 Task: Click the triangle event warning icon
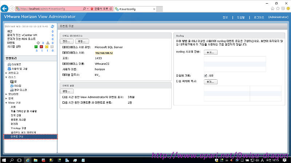(x=48, y=43)
